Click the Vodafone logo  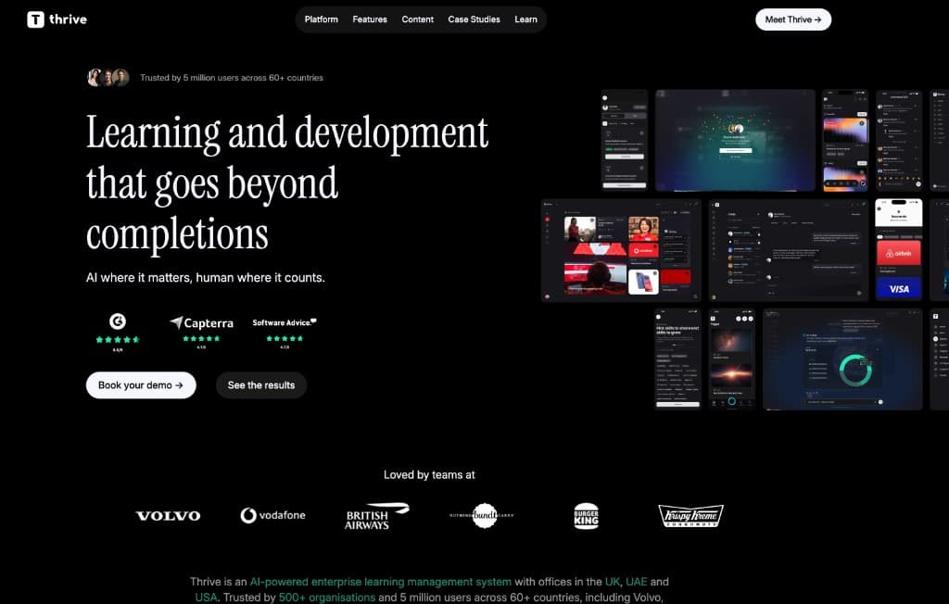273,515
